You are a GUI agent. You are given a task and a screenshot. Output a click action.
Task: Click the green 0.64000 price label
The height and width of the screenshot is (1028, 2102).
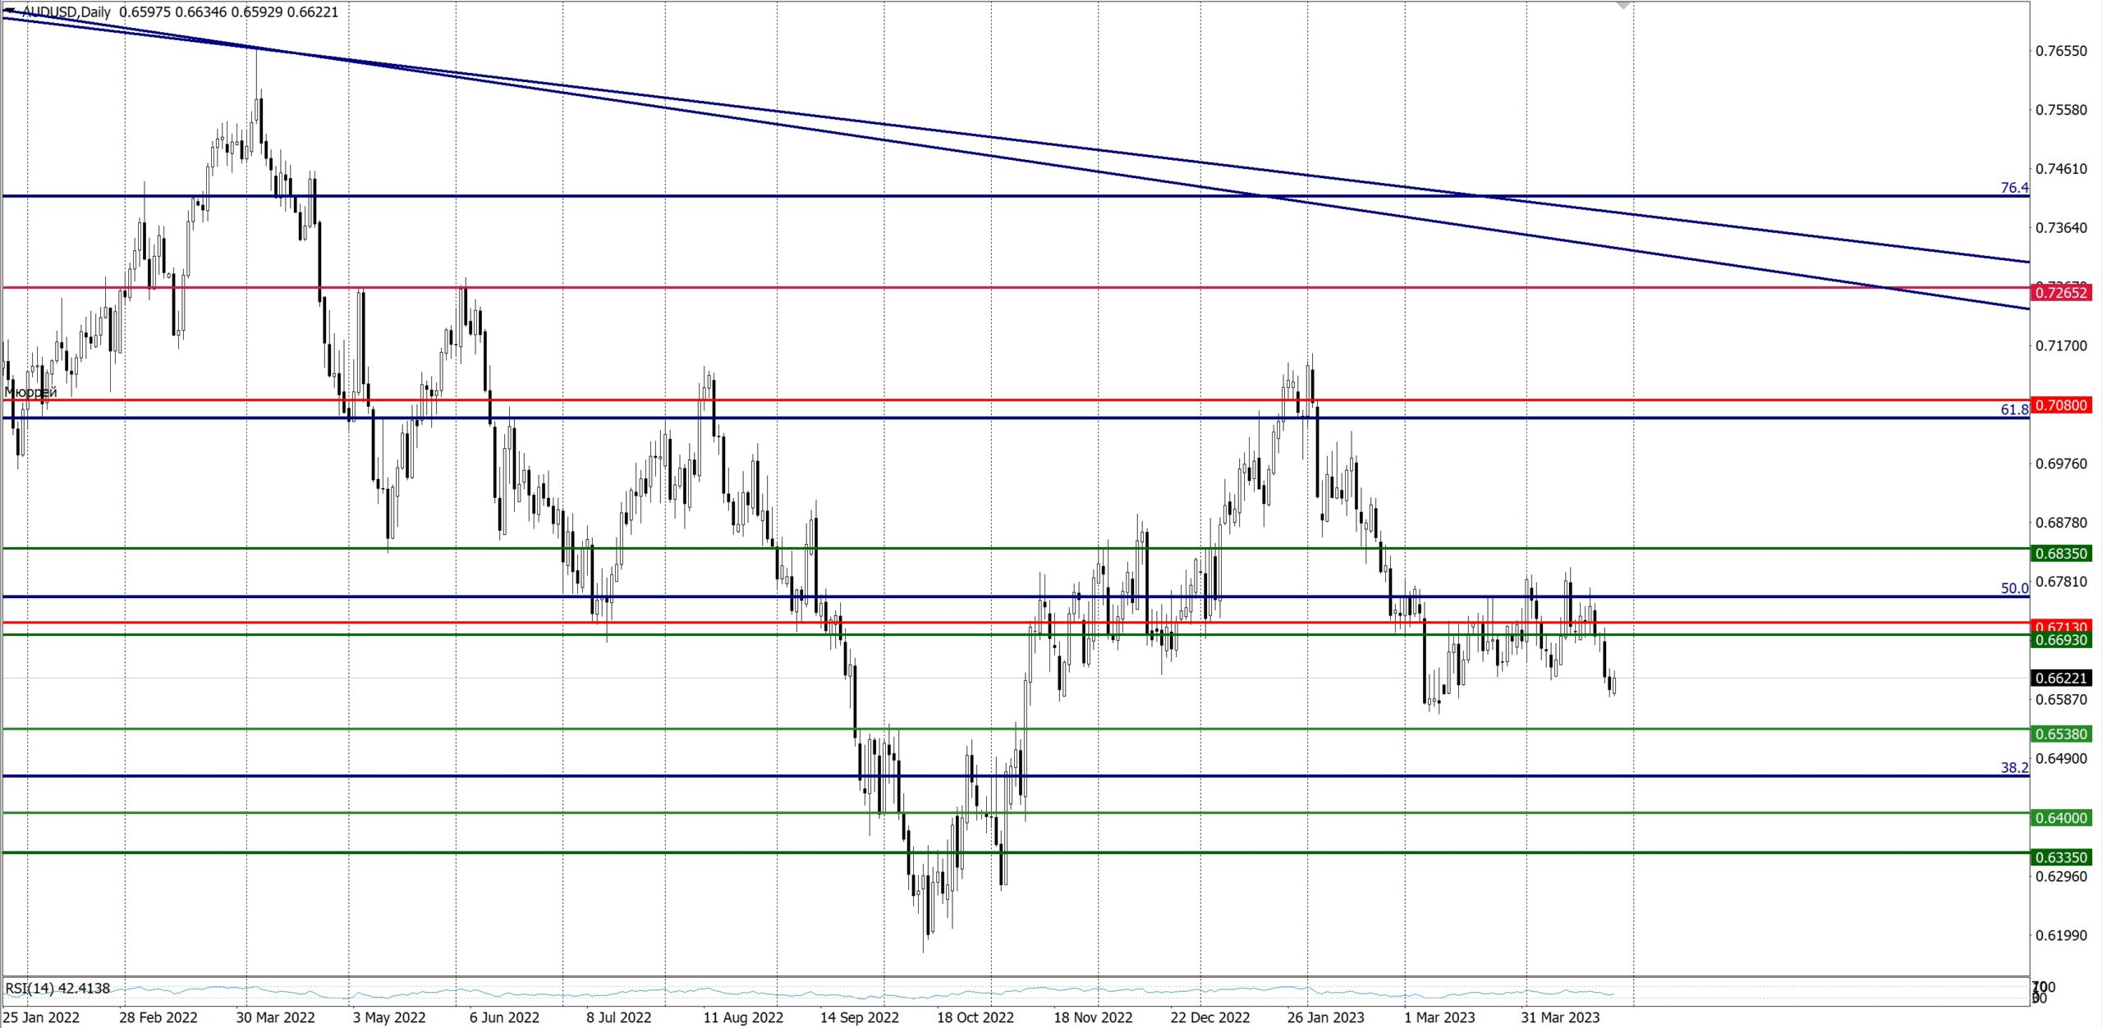pyautogui.click(x=2061, y=818)
